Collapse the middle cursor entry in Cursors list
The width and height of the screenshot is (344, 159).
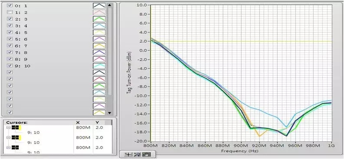[8, 137]
